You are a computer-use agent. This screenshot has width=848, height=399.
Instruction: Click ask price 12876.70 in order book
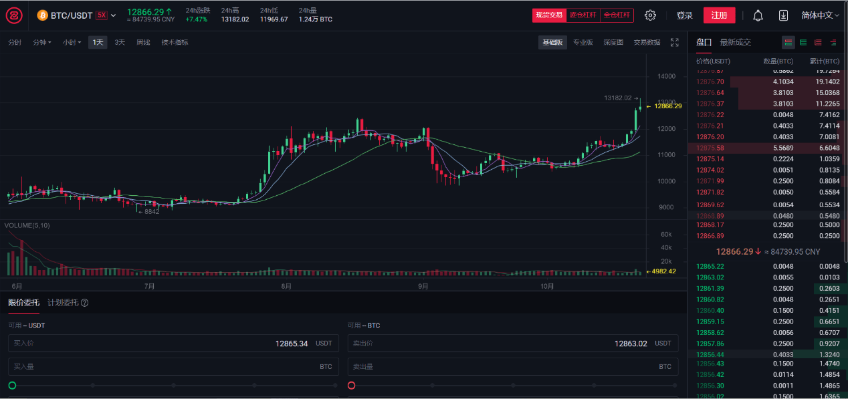710,82
